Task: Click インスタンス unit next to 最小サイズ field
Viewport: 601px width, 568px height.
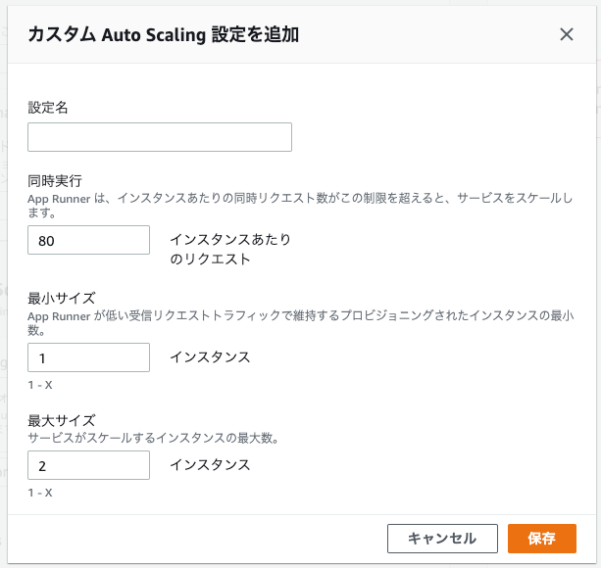Action: click(x=210, y=357)
